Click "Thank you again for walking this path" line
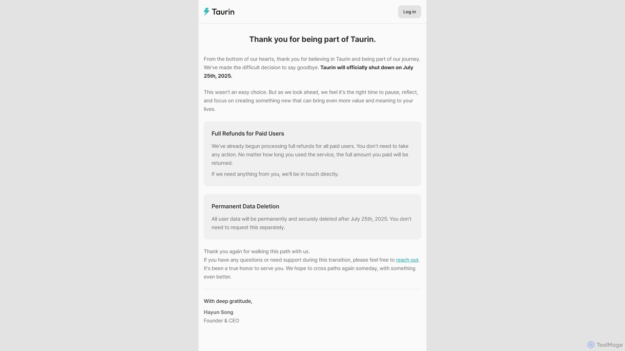 pos(257,252)
